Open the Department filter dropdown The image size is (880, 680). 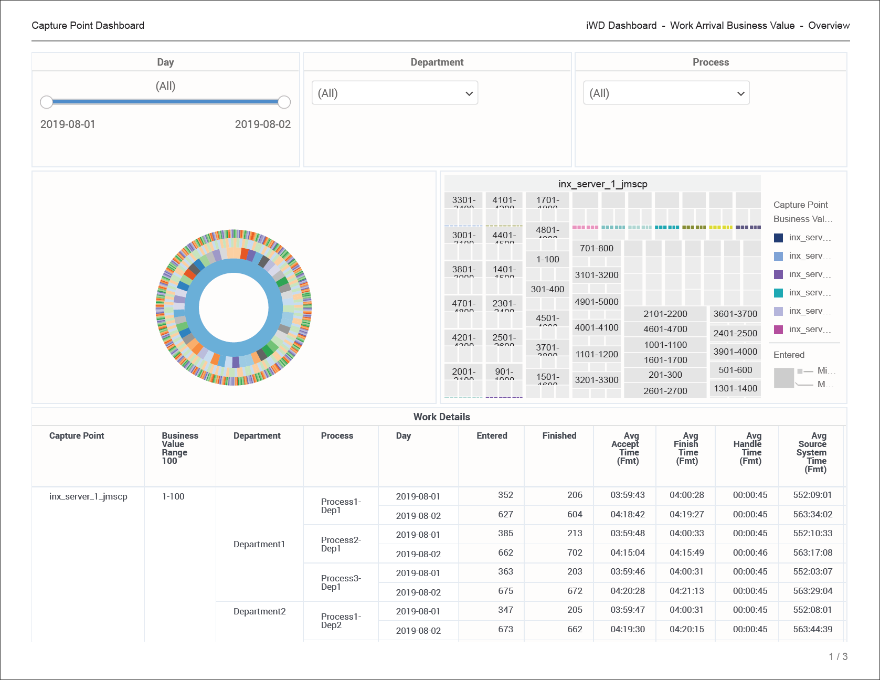coord(395,93)
